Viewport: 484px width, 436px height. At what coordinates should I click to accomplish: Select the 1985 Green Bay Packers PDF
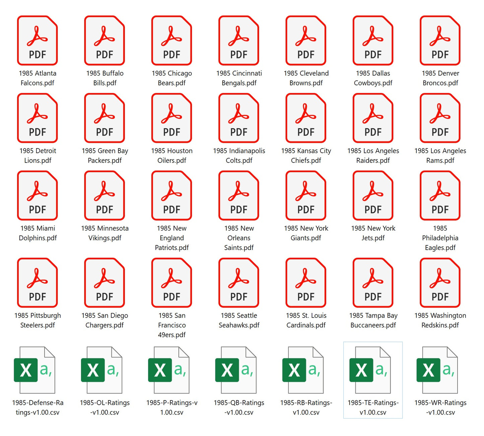105,118
